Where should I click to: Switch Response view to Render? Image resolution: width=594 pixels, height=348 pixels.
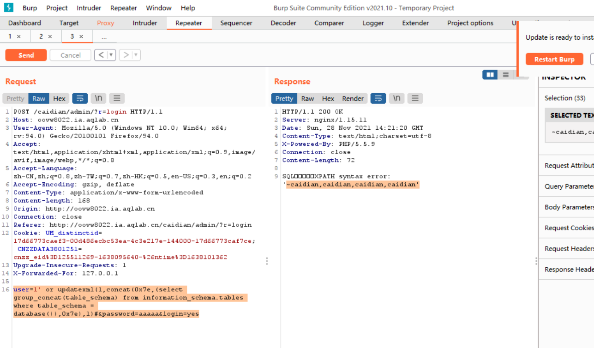point(353,98)
